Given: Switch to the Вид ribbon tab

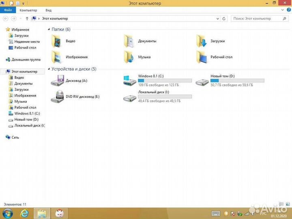Looking at the screenshot, I should coord(48,10).
